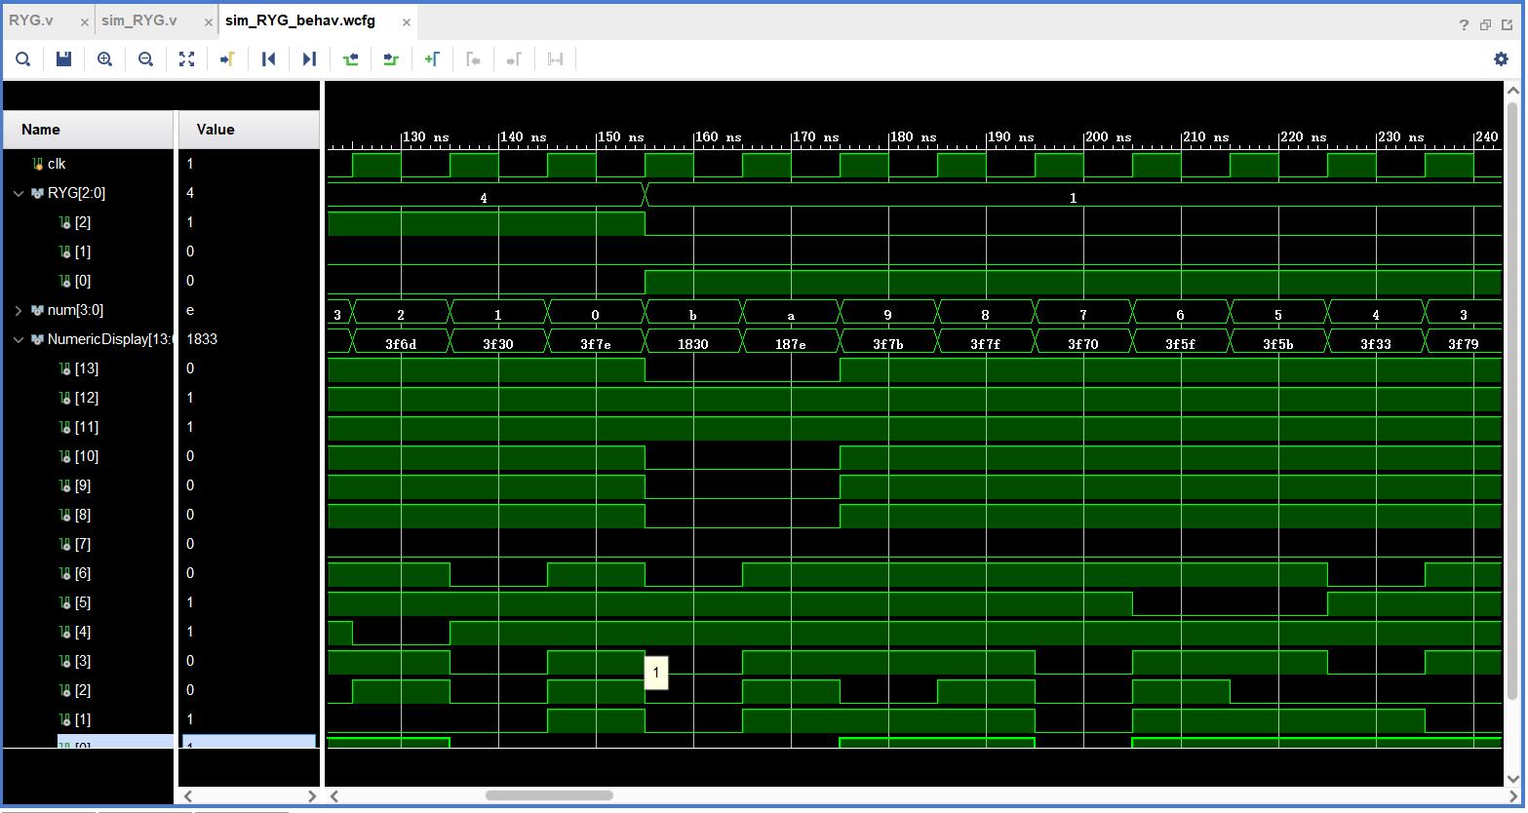This screenshot has width=1528, height=813.
Task: Select the clk signal
Action: (x=57, y=164)
